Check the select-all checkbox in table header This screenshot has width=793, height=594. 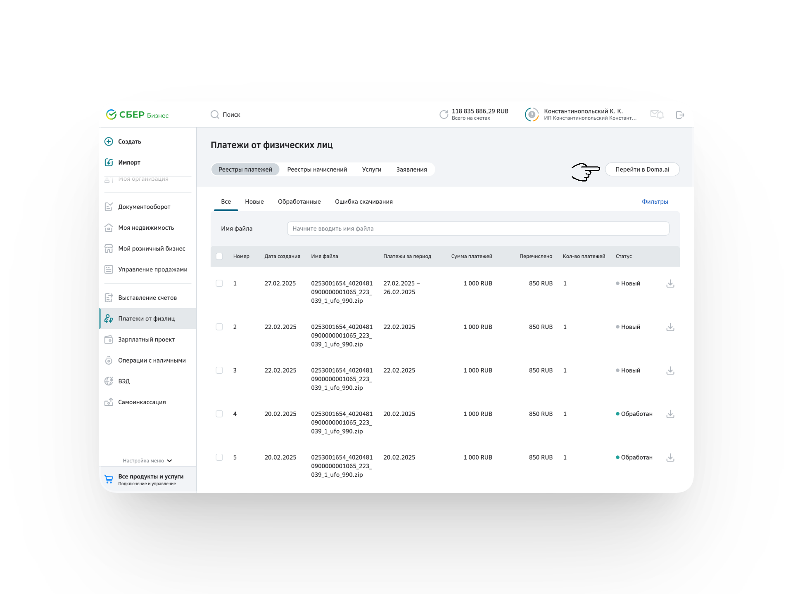[219, 257]
